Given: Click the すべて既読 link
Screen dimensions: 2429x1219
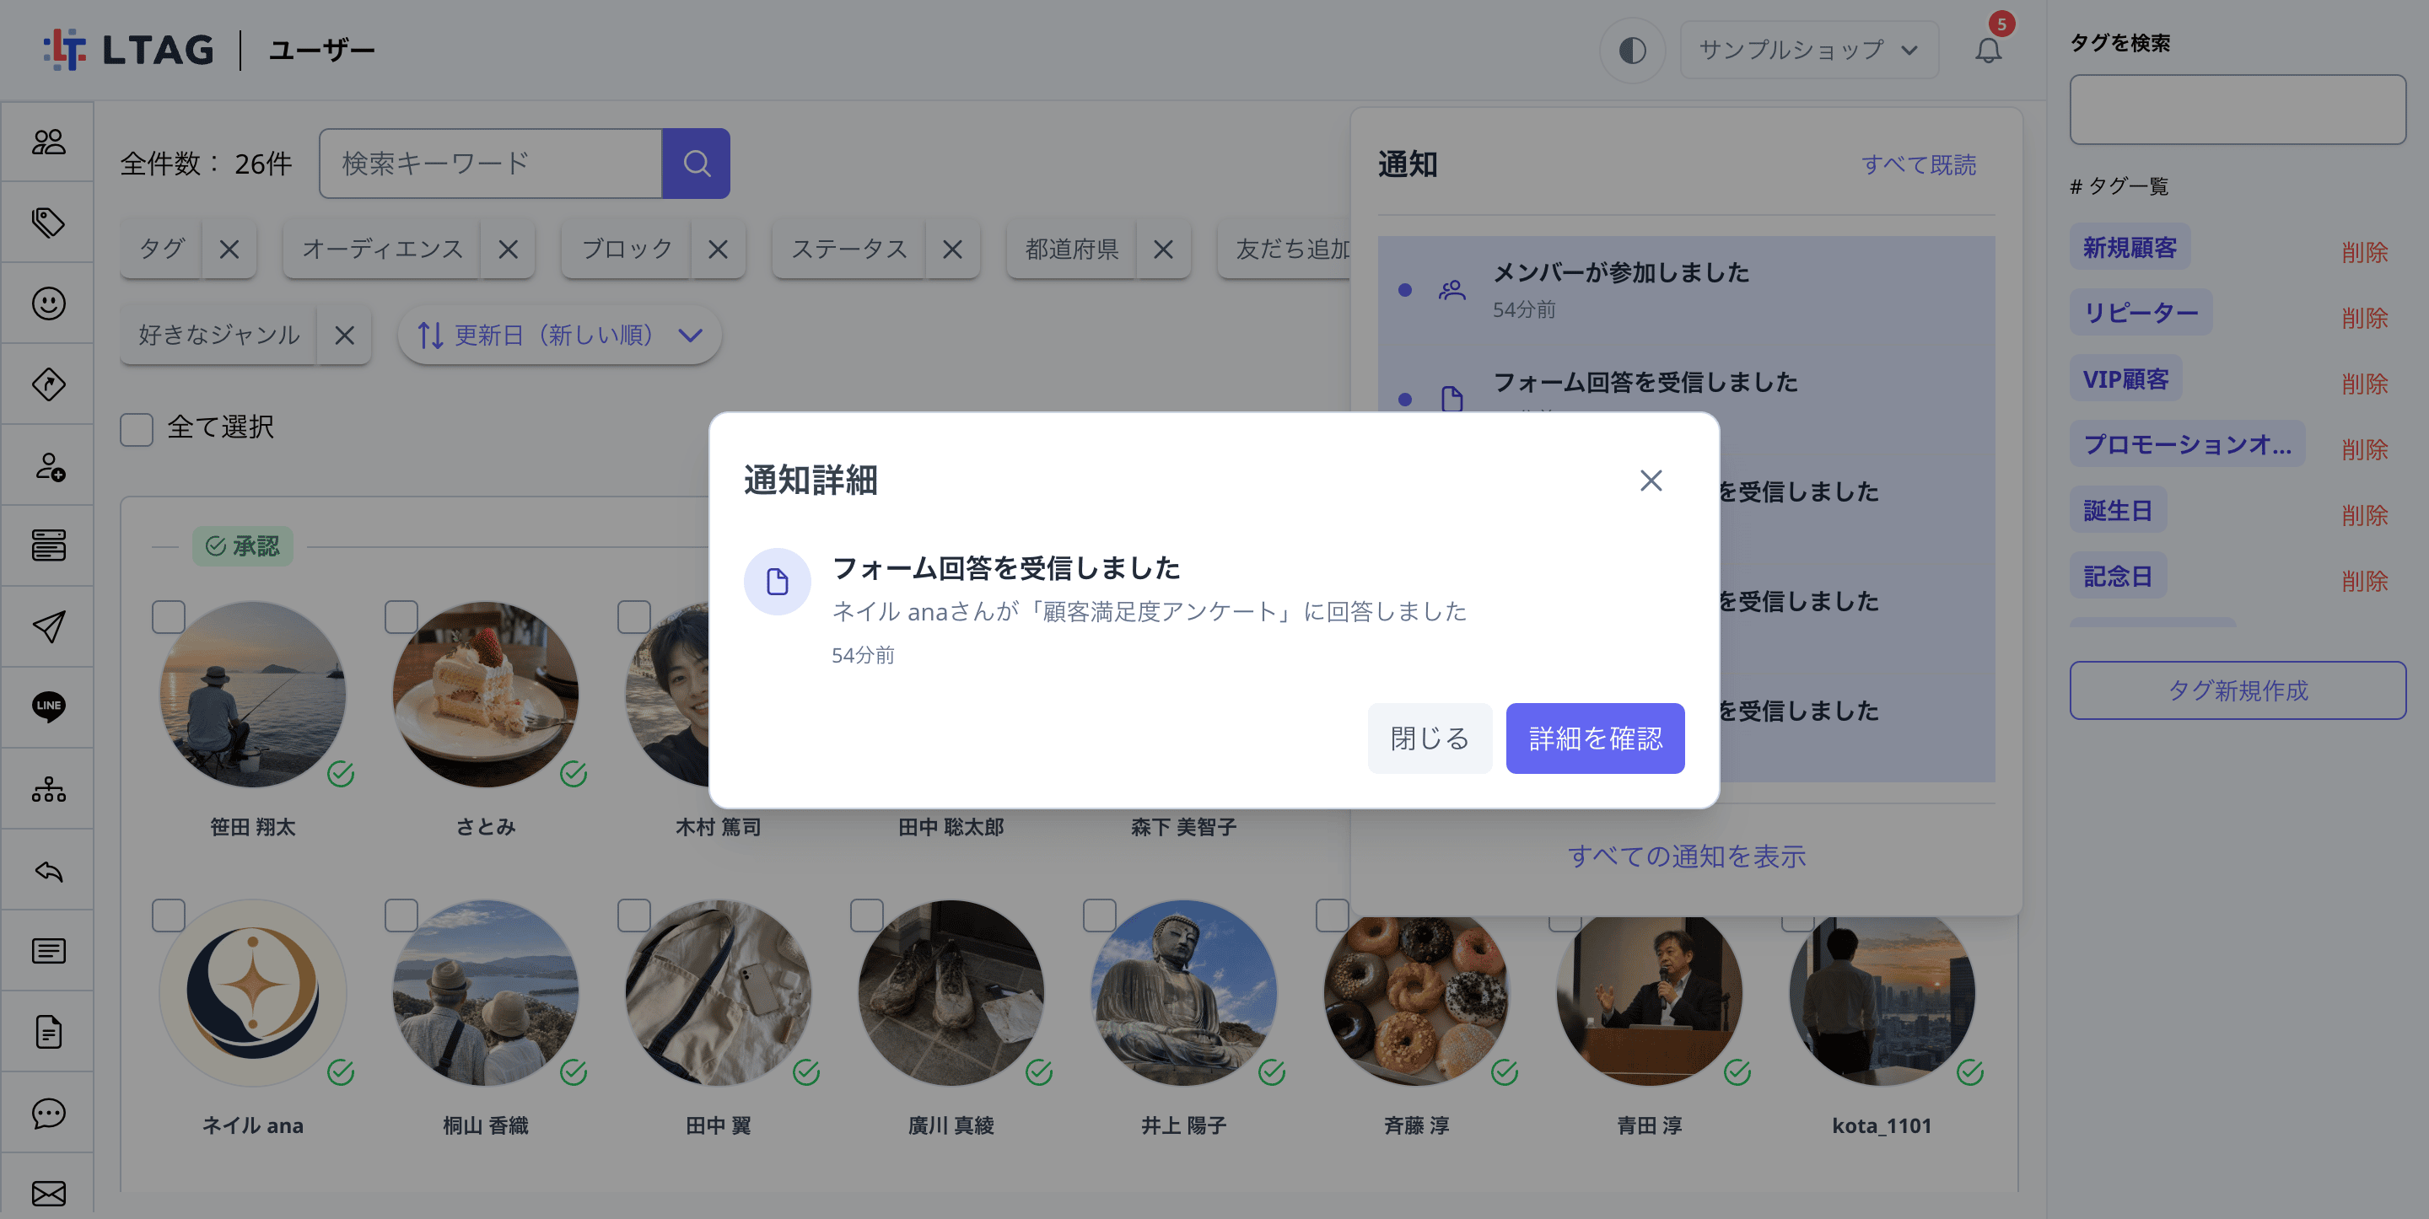Looking at the screenshot, I should tap(1918, 164).
